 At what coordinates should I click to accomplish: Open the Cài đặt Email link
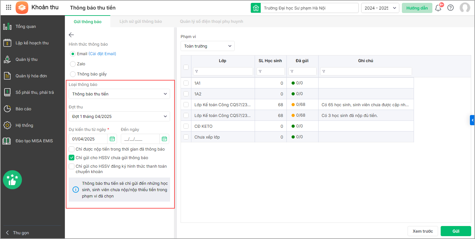[102, 54]
